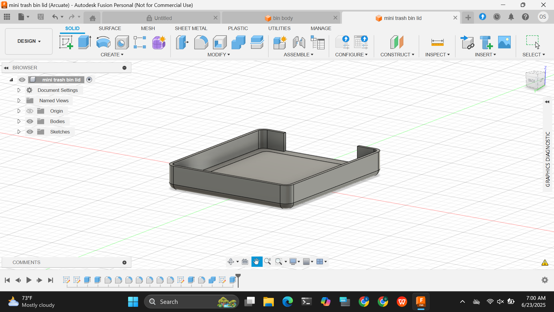Image resolution: width=554 pixels, height=312 pixels.
Task: Expand the Named Views node
Action: tap(19, 101)
